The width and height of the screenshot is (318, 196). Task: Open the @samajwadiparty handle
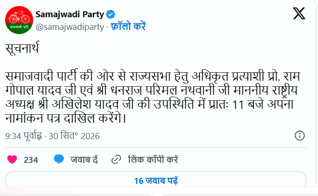(70, 27)
